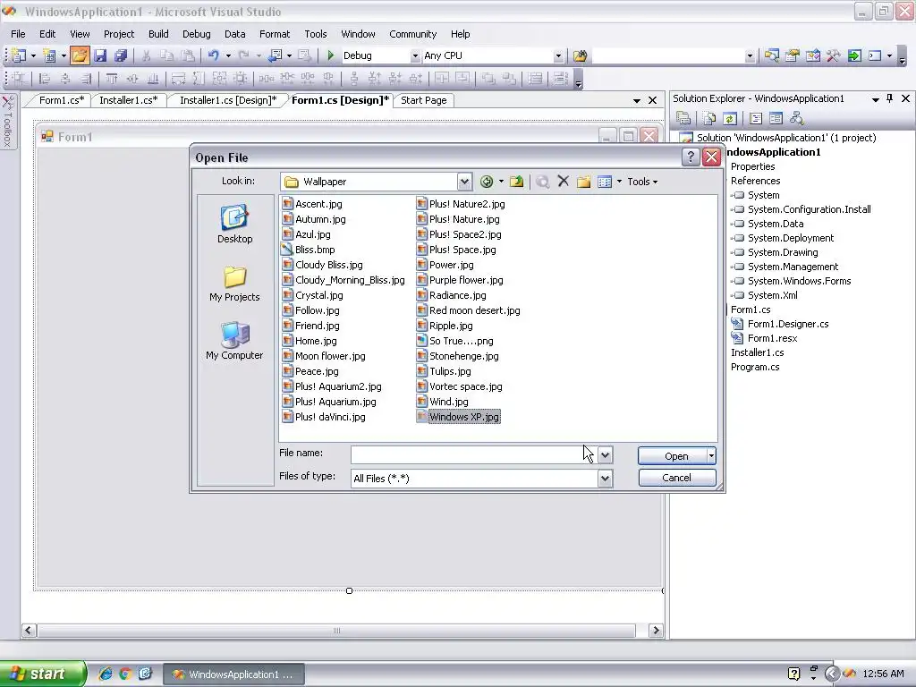
Task: Toggle the Solution Explorer auto-hide pin
Action: (890, 98)
